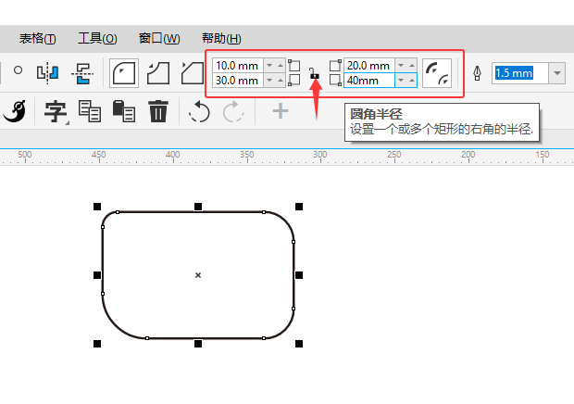The width and height of the screenshot is (574, 404).
Task: Toggle the edit corners together lock
Action: [314, 73]
